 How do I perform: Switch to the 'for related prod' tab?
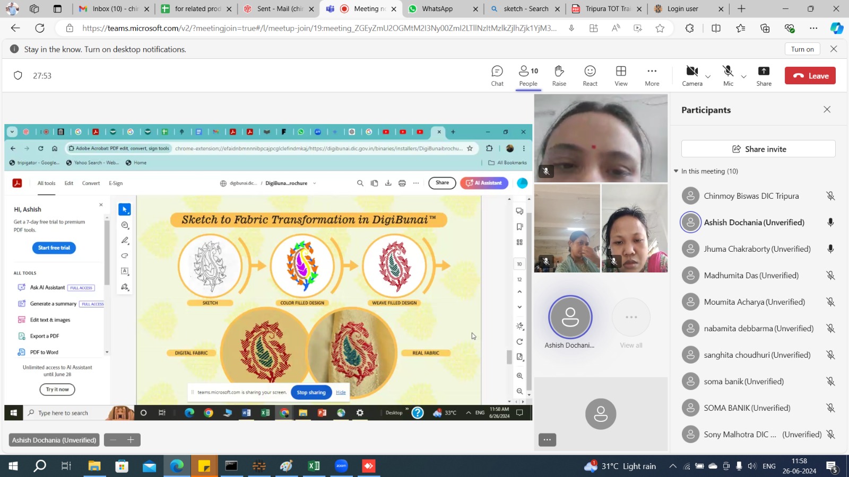pos(197,9)
